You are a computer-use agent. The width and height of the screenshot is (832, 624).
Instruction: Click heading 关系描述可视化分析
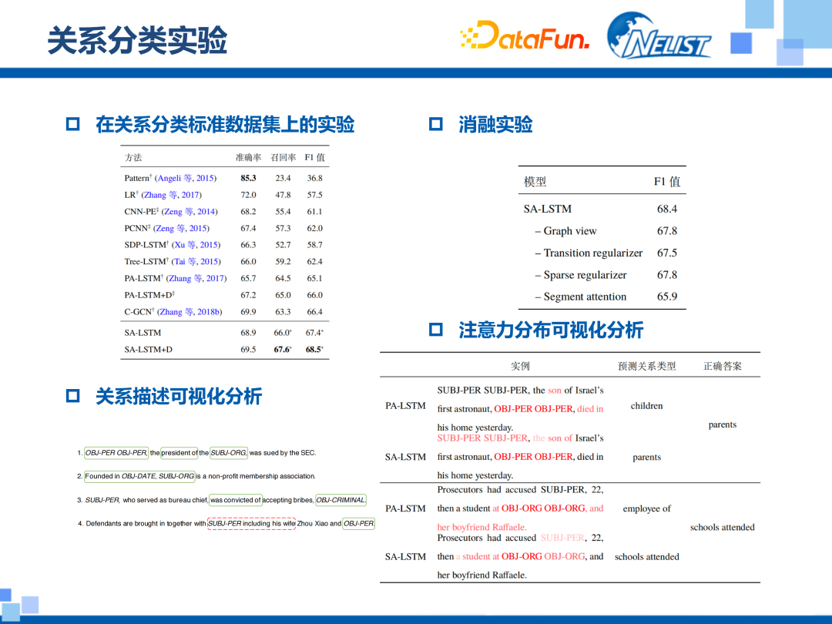pyautogui.click(x=179, y=396)
